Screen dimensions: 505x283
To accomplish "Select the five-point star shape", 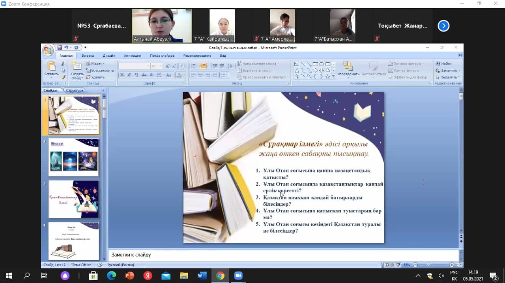I will tap(327, 77).
